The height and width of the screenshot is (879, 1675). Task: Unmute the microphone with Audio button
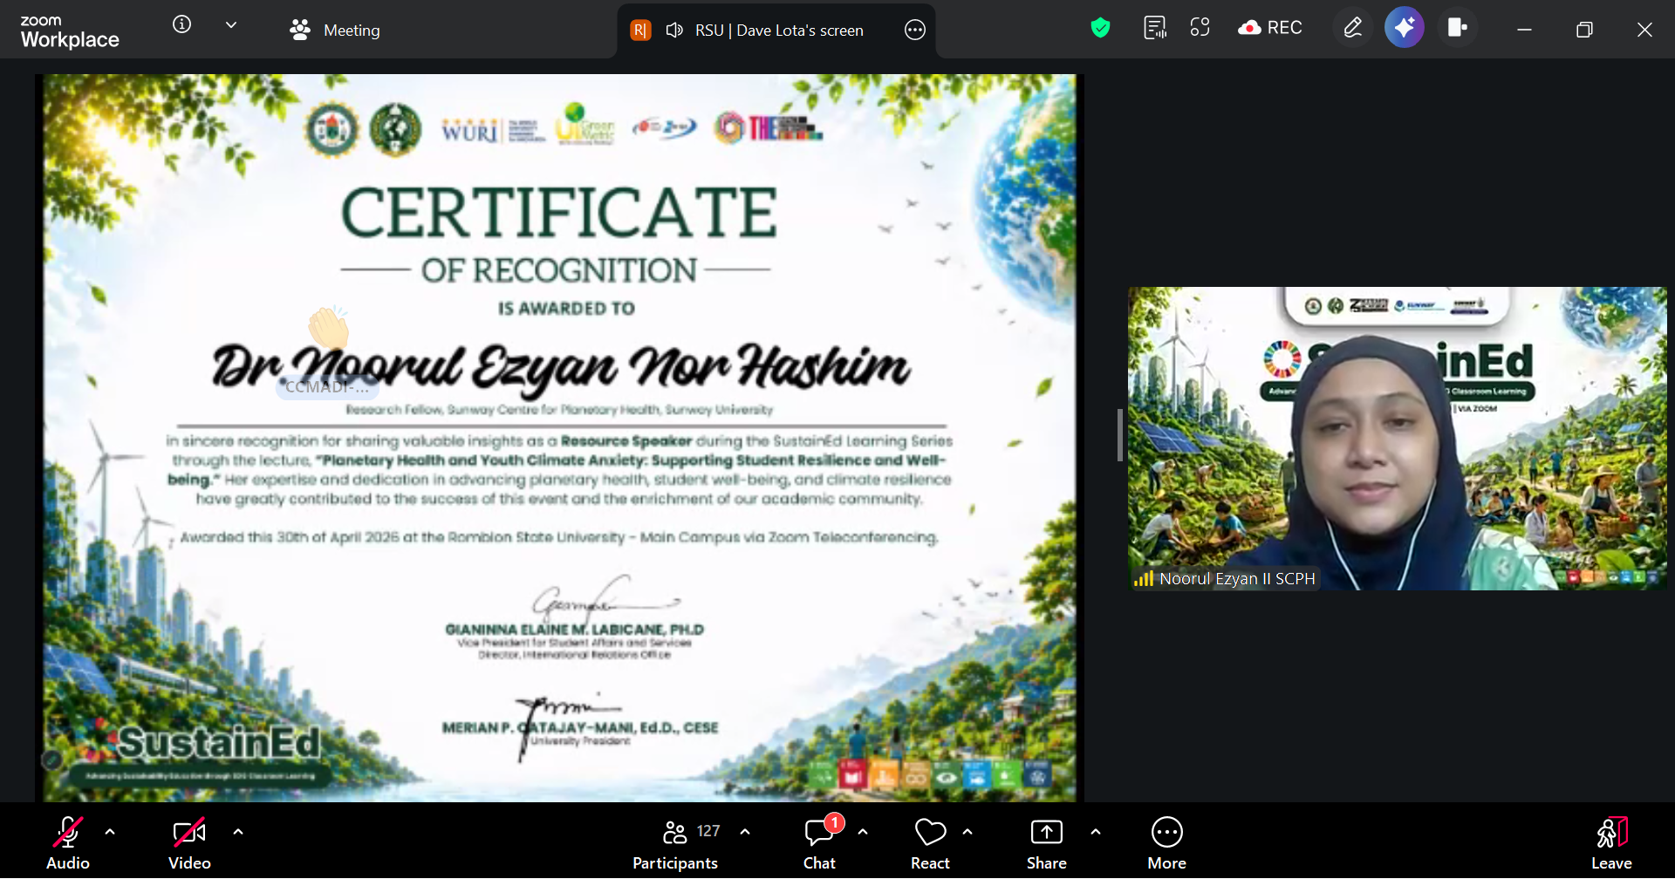coord(68,842)
